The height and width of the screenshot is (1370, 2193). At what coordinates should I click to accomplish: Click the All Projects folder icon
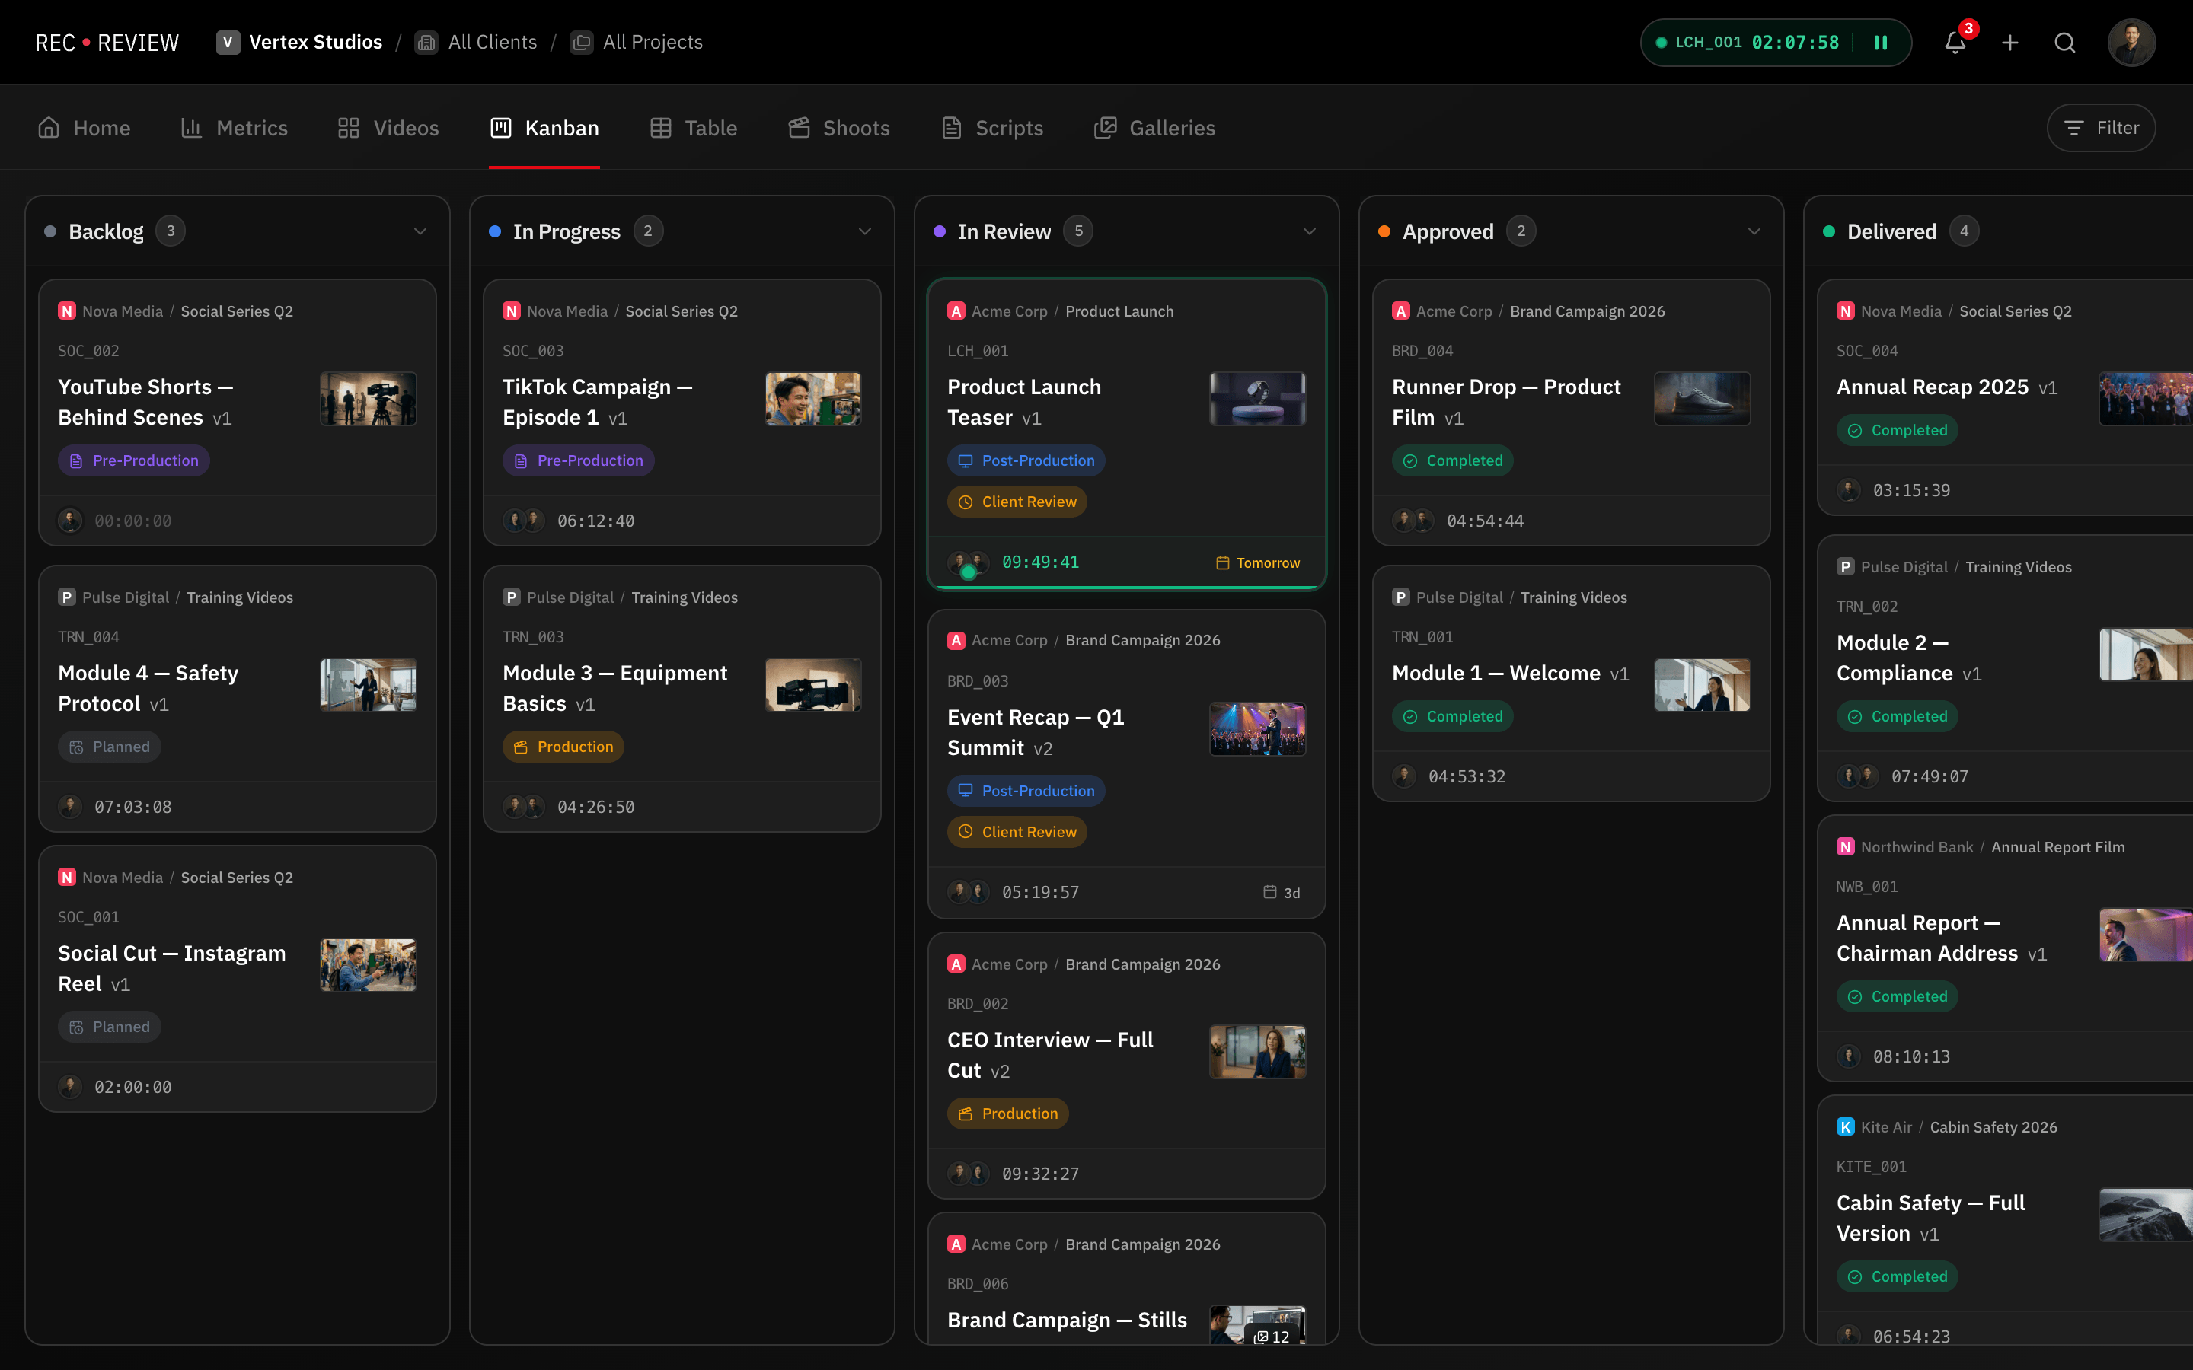click(582, 43)
